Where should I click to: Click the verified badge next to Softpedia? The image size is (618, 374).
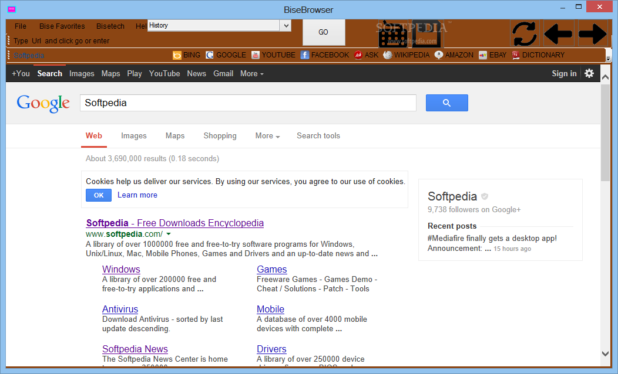tap(485, 196)
